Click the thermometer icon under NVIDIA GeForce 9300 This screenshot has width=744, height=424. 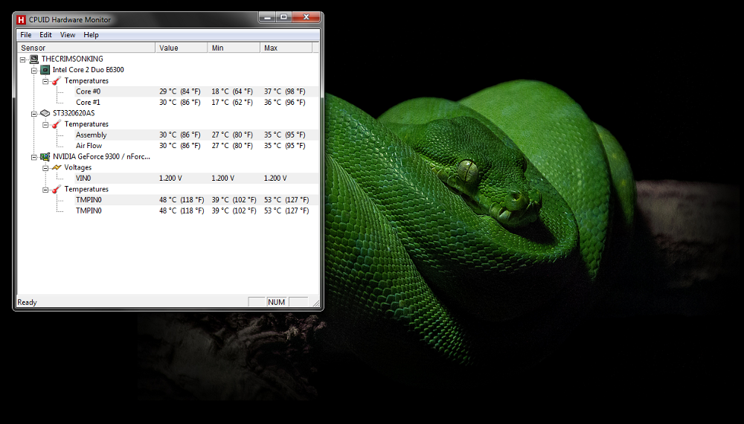coord(57,189)
